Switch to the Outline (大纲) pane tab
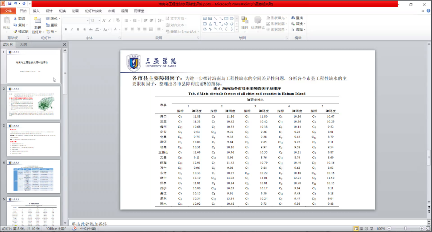432x232 pixels. 23,44
